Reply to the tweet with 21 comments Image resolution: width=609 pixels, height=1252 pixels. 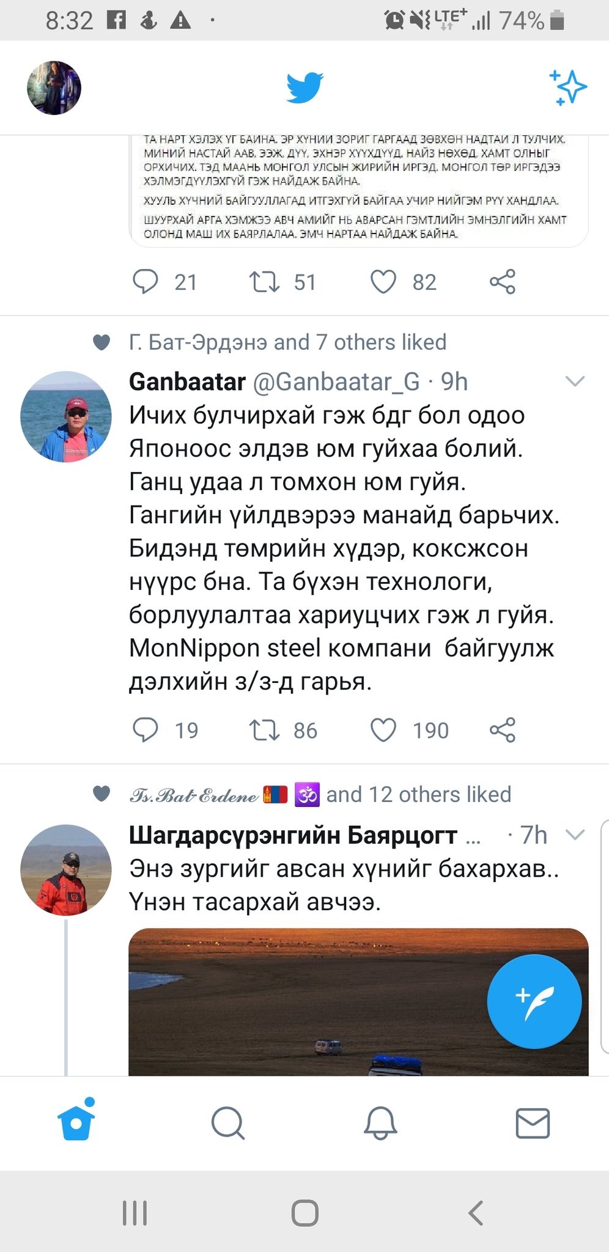(146, 282)
